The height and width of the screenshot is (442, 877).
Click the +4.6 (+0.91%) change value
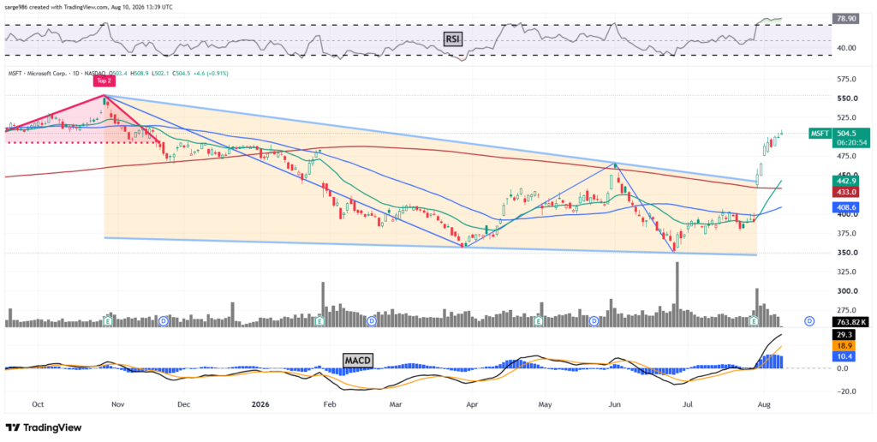(212, 74)
